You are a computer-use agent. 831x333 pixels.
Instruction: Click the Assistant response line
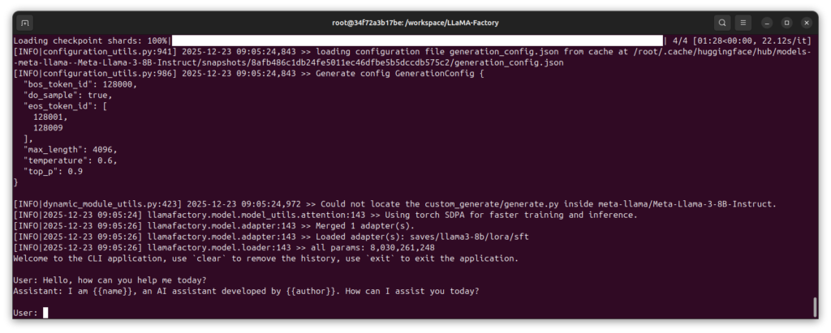248,291
